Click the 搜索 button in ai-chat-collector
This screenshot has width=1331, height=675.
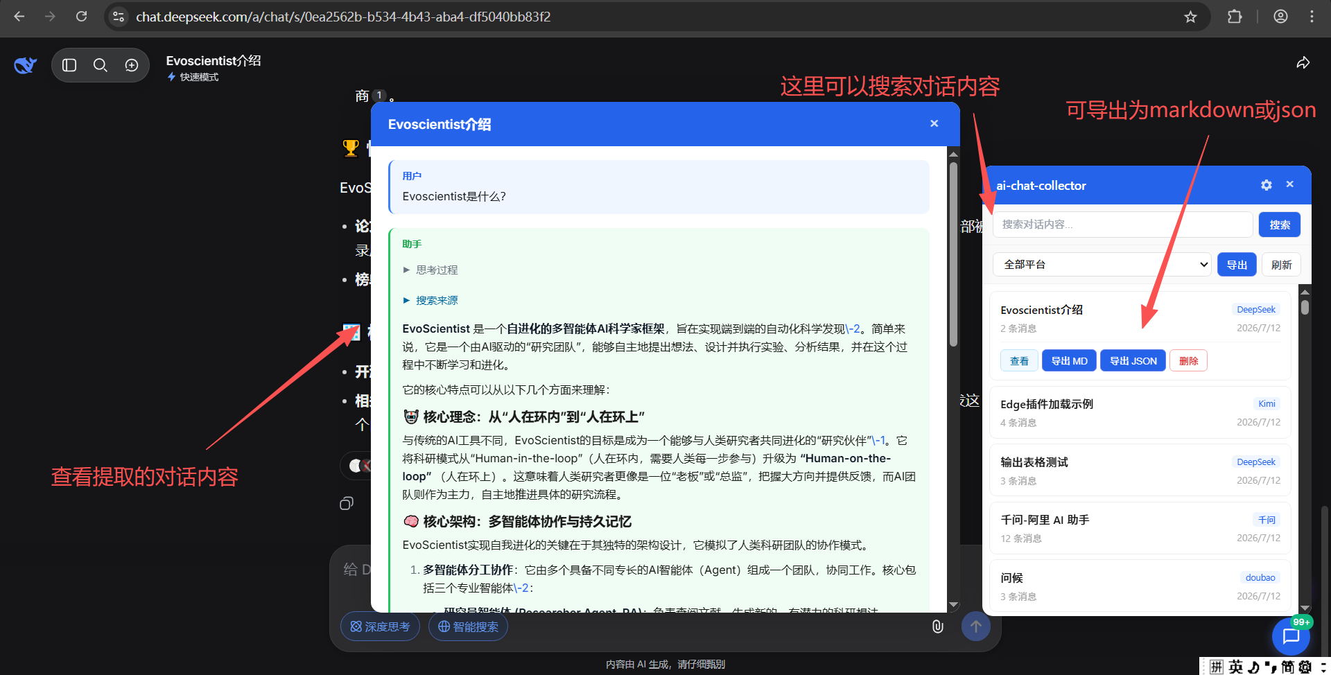click(x=1280, y=225)
